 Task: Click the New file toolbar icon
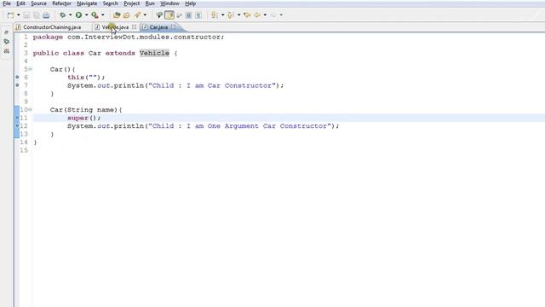click(x=11, y=15)
